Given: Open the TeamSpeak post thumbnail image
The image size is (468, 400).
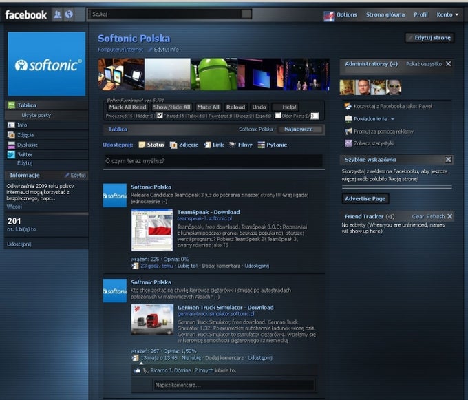Looking at the screenshot, I should coord(152,230).
